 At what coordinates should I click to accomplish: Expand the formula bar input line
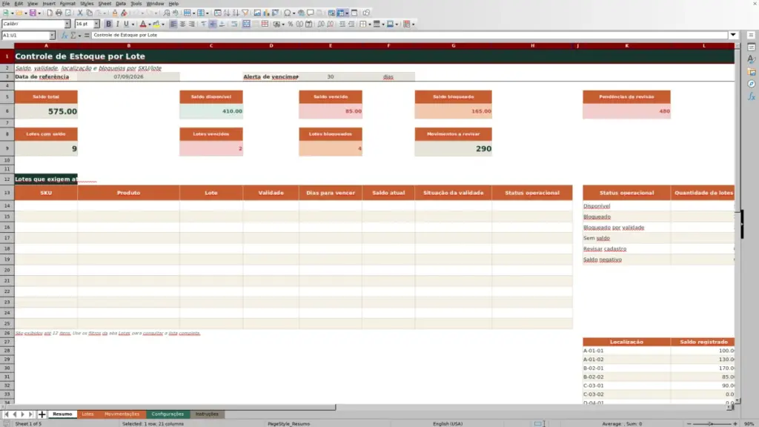[x=733, y=36]
